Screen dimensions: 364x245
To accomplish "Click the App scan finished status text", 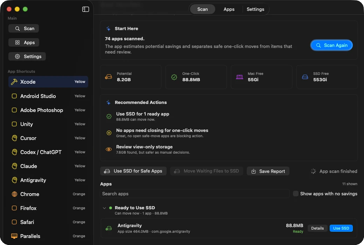I will [x=338, y=171].
